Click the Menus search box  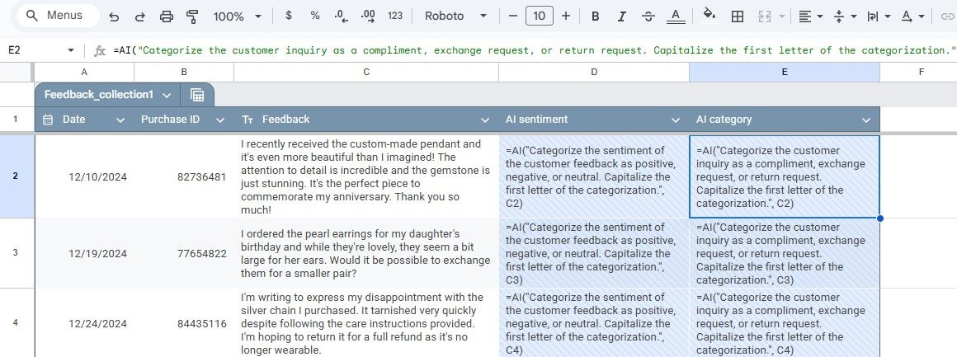(x=59, y=16)
